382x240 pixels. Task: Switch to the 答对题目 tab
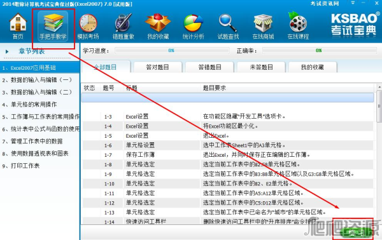[158, 67]
